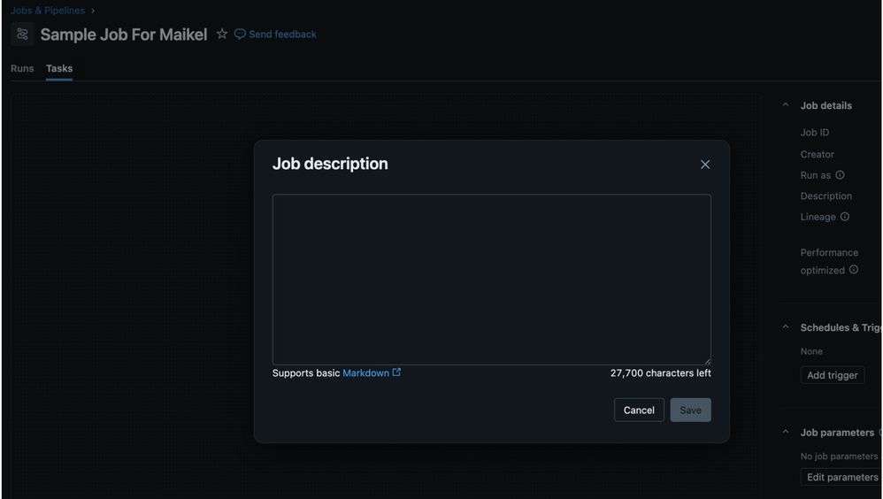The height and width of the screenshot is (499, 883).
Task: Click the Job ID label
Action: (x=815, y=133)
